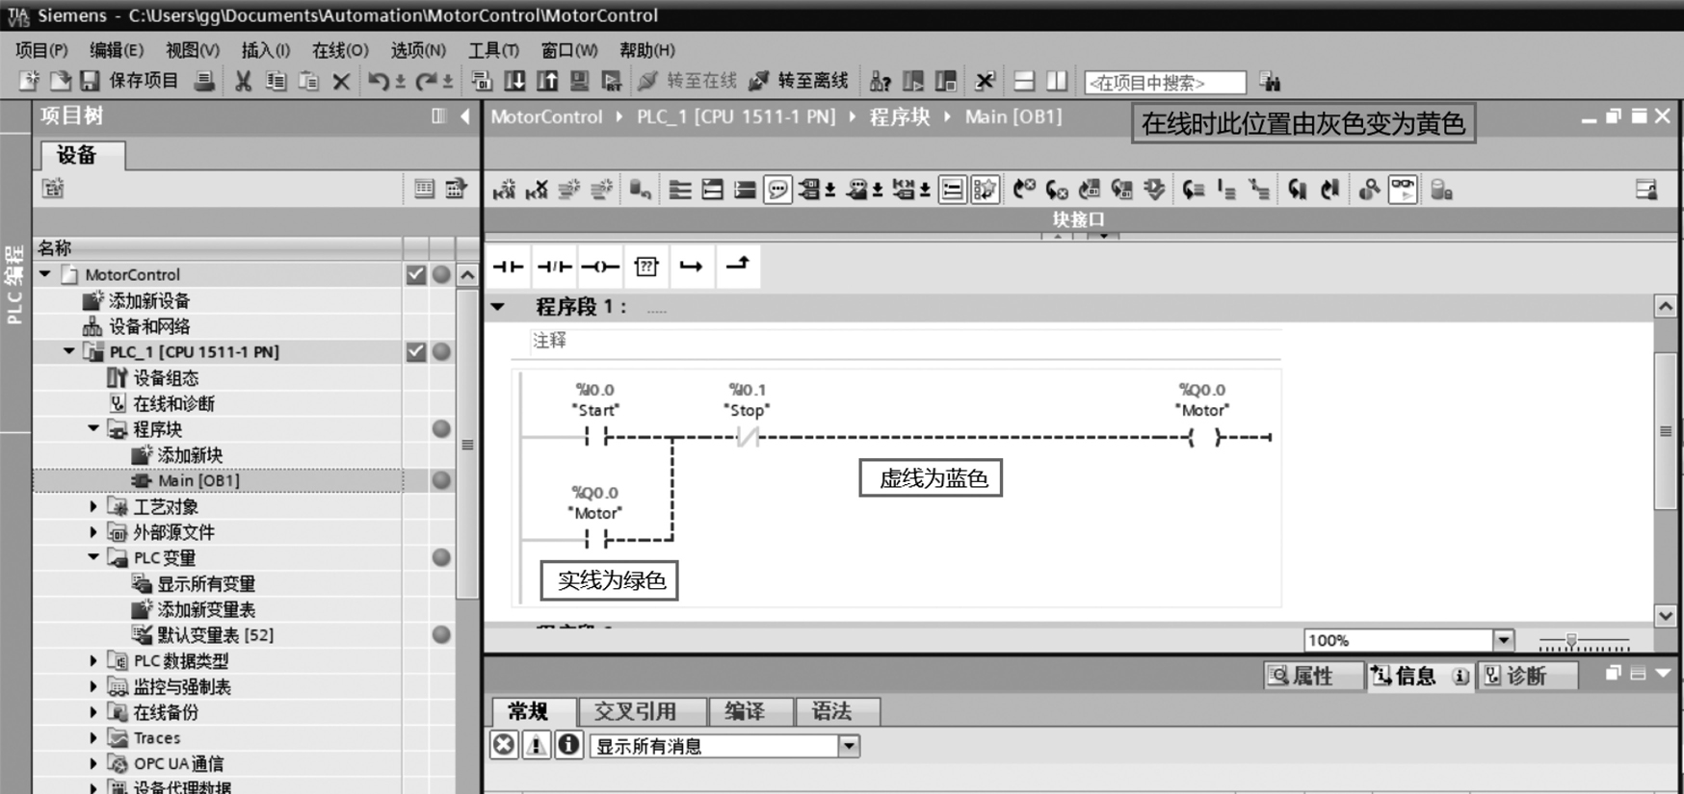
Task: Click the Upload from device icon
Action: click(547, 82)
